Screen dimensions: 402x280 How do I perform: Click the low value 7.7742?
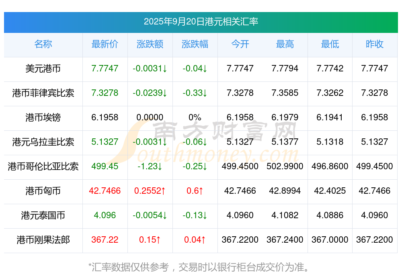pyautogui.click(x=330, y=68)
